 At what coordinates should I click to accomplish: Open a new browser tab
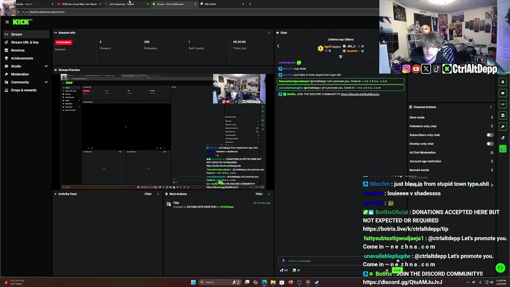(x=250, y=4)
